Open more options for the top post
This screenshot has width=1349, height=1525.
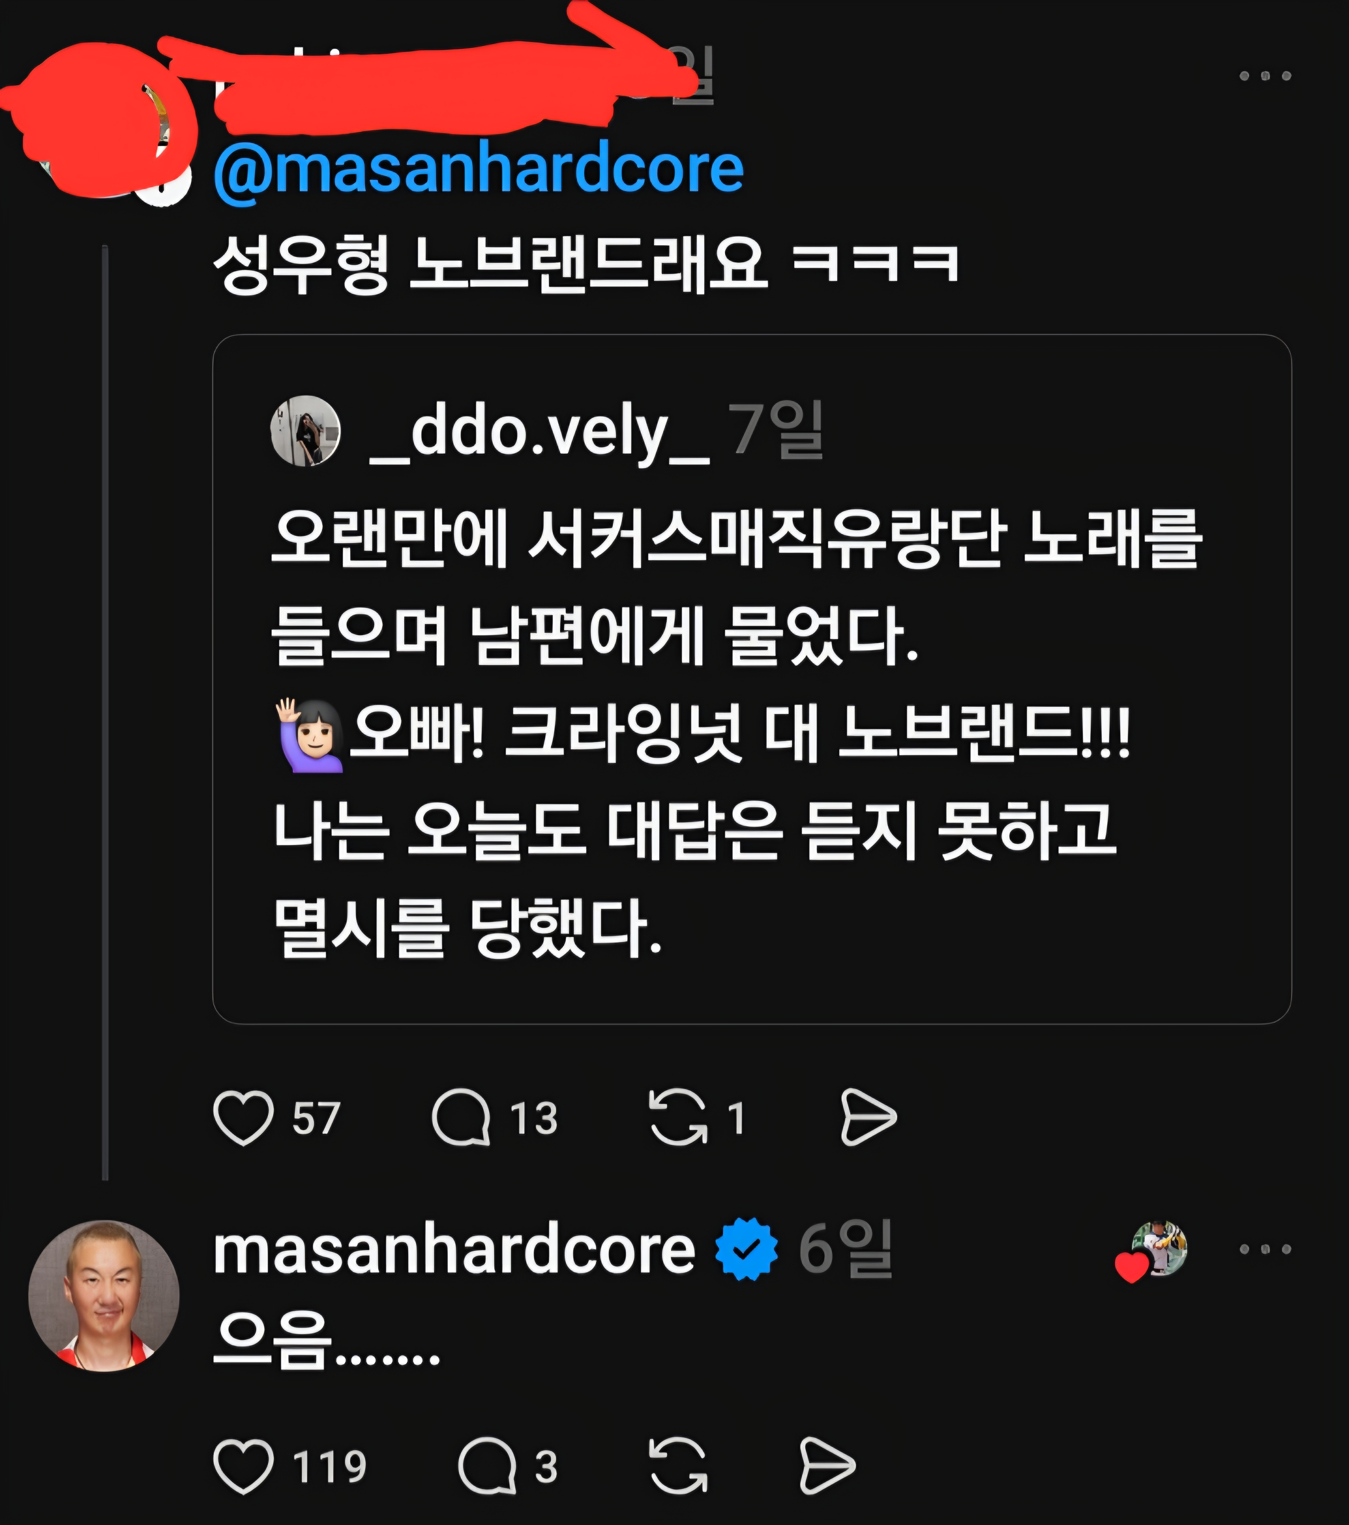pyautogui.click(x=1266, y=76)
